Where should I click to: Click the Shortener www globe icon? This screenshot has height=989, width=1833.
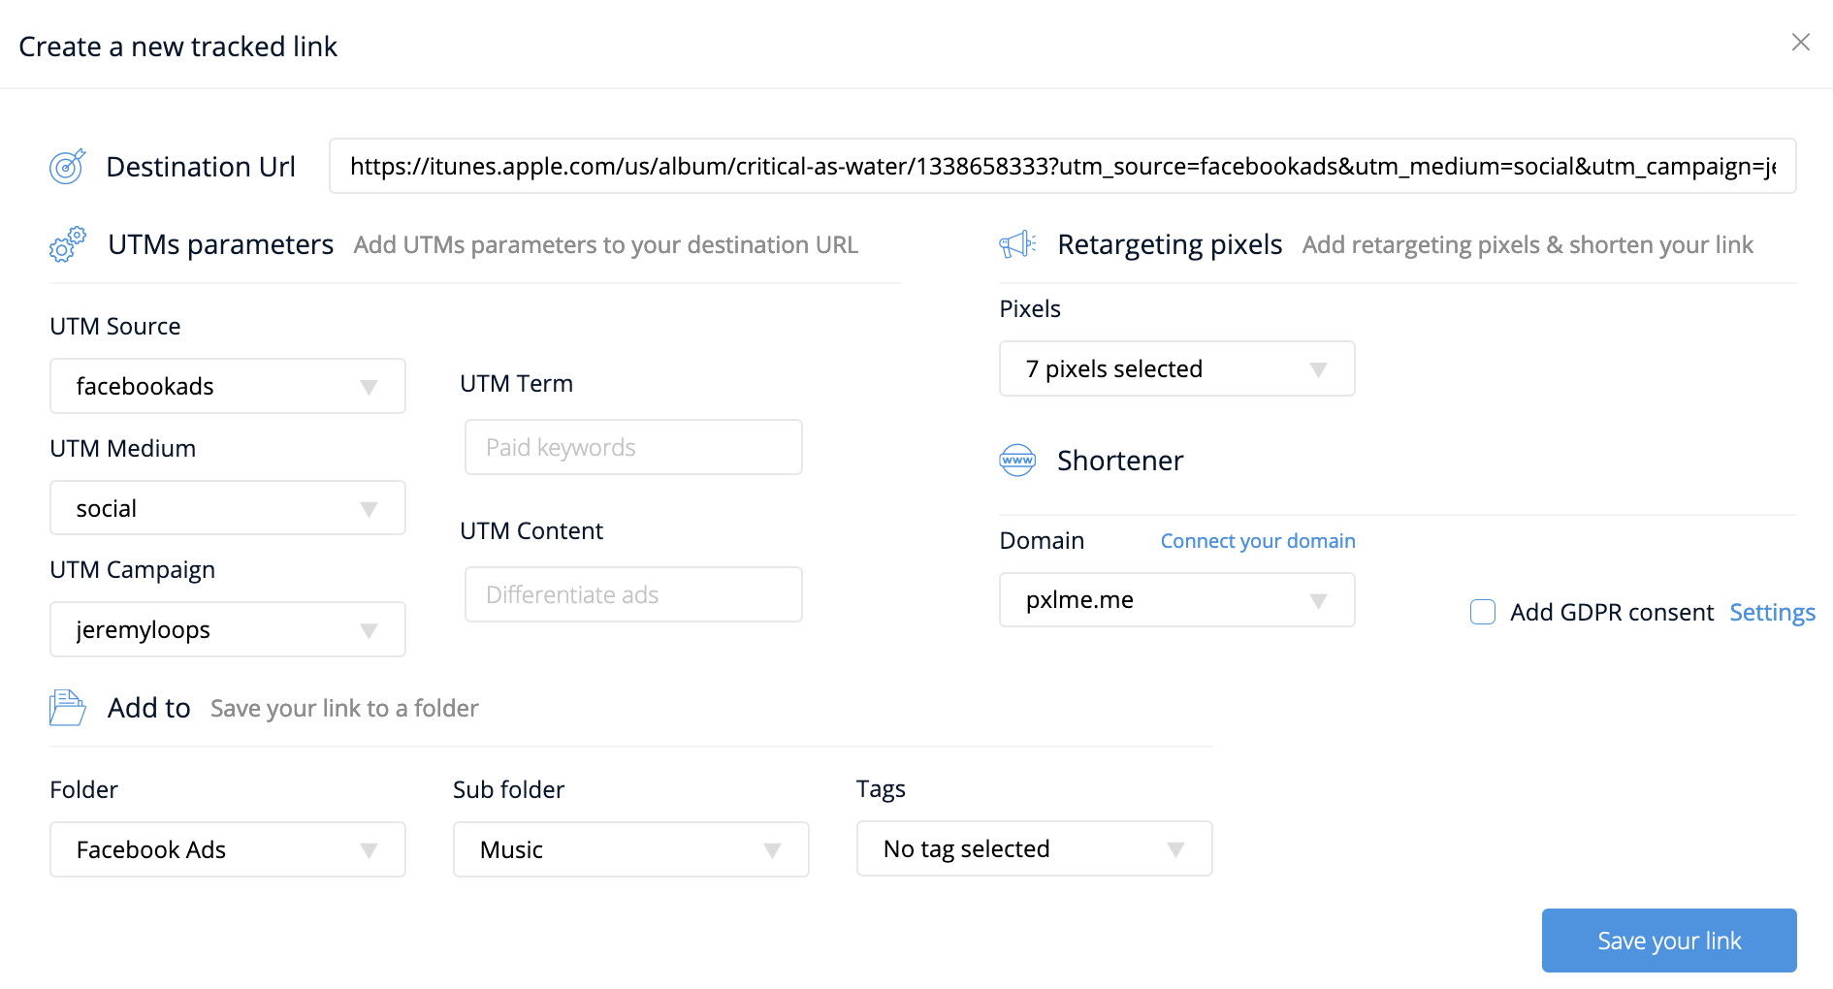point(1017,461)
